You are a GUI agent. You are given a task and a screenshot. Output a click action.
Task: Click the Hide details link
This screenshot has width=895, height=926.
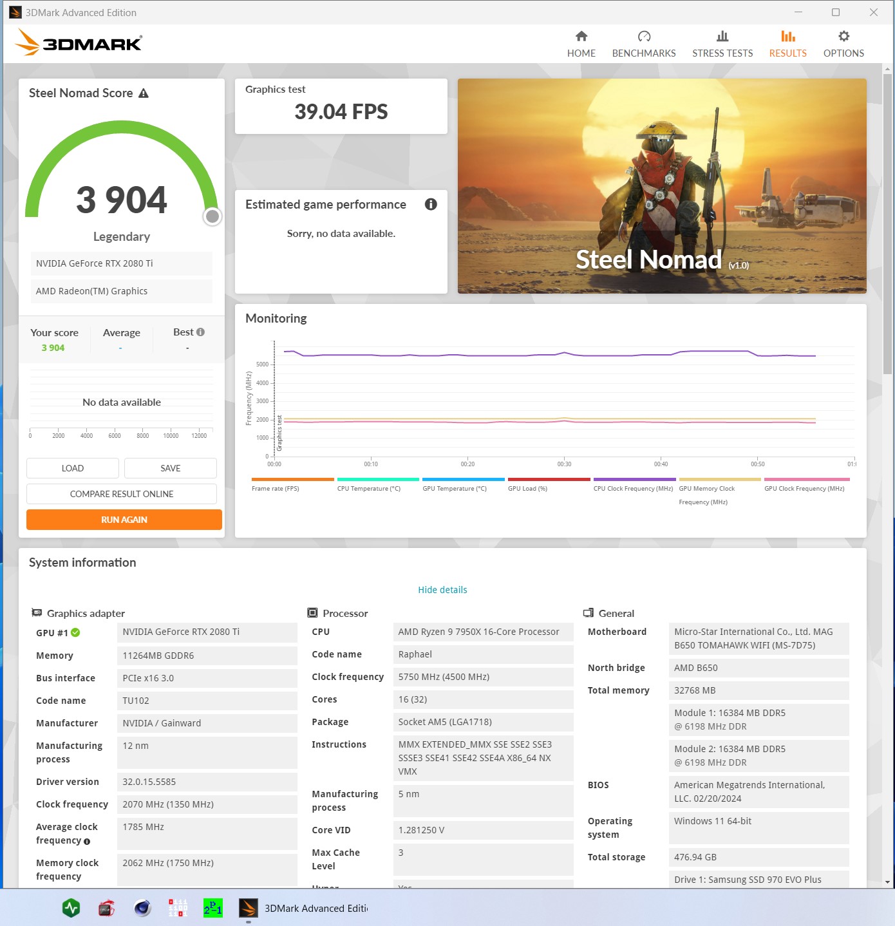click(442, 590)
